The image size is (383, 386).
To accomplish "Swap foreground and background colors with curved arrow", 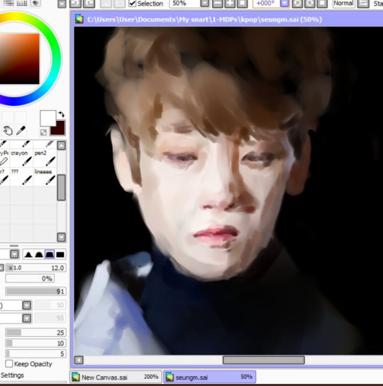I will click(61, 114).
